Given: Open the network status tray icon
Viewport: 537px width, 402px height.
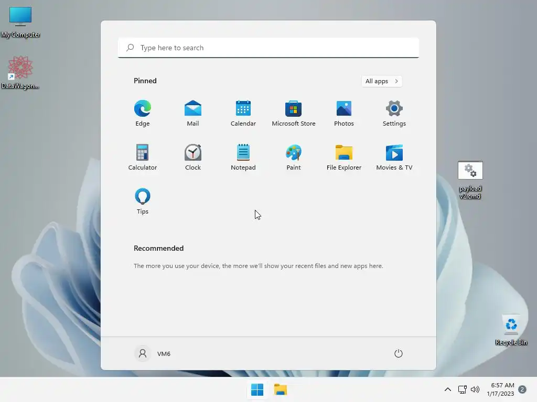Looking at the screenshot, I should [x=463, y=389].
